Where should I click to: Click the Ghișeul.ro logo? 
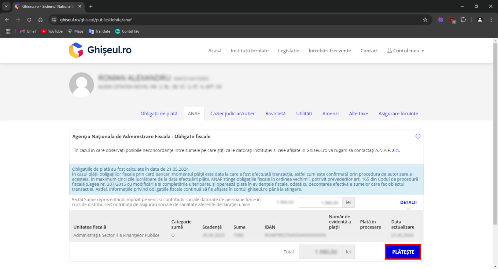click(x=100, y=50)
